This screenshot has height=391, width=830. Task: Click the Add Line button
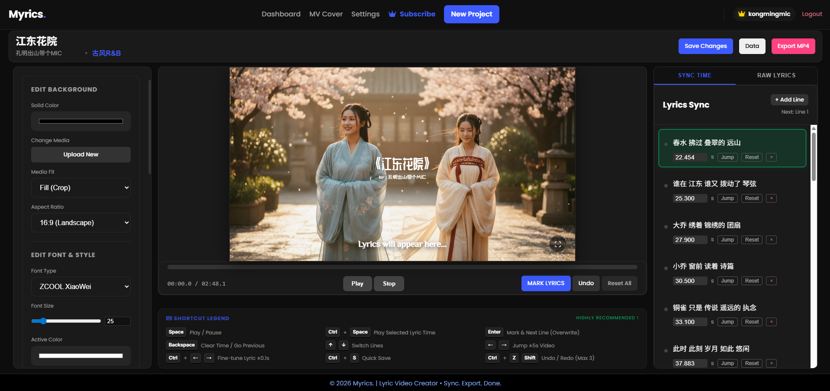tap(789, 100)
